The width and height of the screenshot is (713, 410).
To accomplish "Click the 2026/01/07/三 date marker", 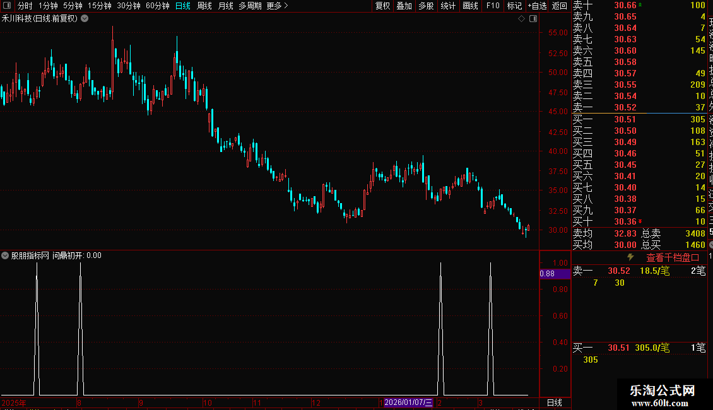I will pyautogui.click(x=408, y=402).
